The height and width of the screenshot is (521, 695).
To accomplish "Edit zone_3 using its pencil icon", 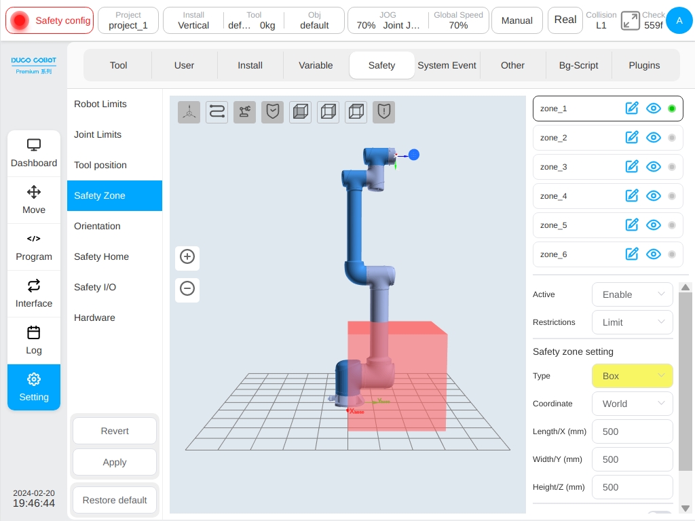I will 632,167.
